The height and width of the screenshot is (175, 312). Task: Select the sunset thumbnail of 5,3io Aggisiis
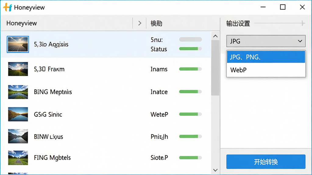point(18,44)
